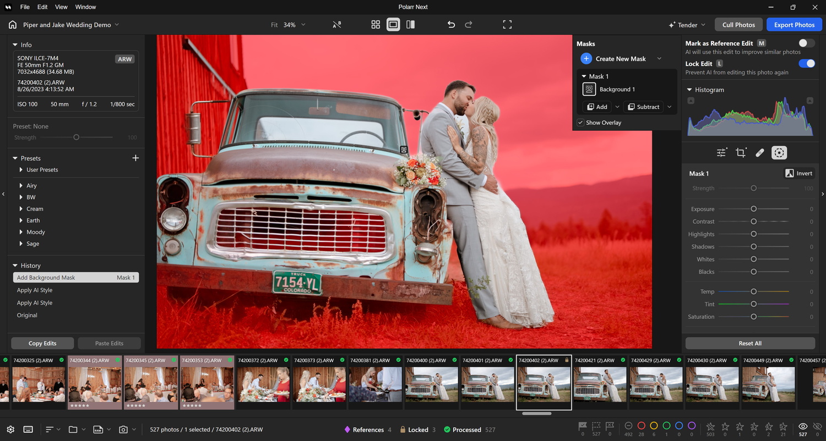Click the mask pin on the photo
Screen dimensions: 826x441
coord(404,149)
